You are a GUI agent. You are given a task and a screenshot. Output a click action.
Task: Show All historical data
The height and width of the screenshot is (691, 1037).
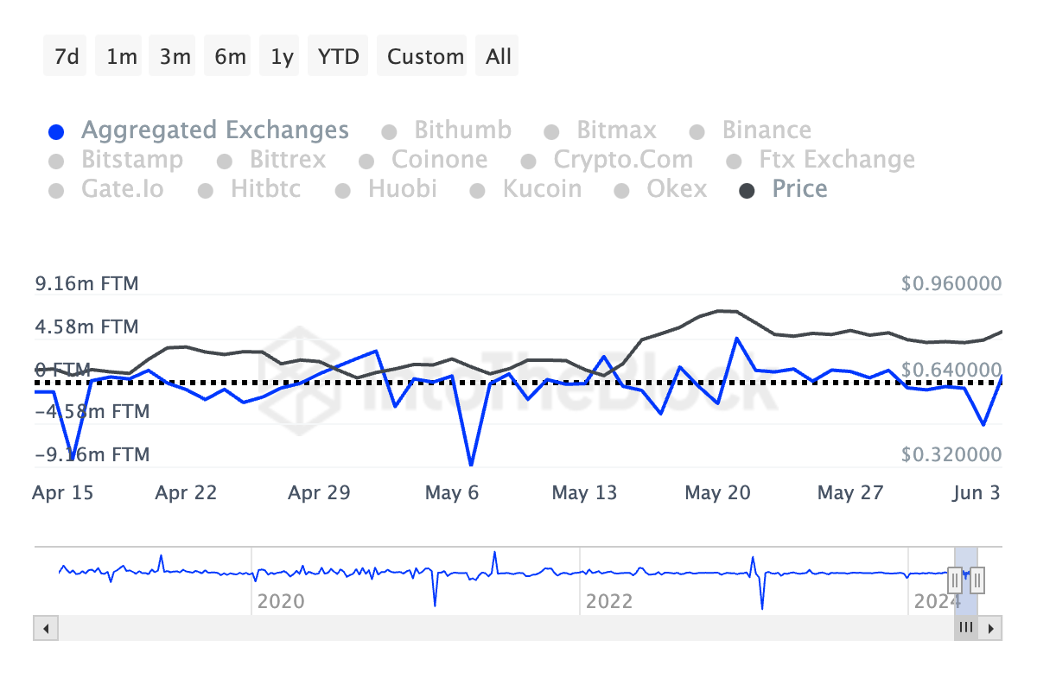[x=499, y=57]
